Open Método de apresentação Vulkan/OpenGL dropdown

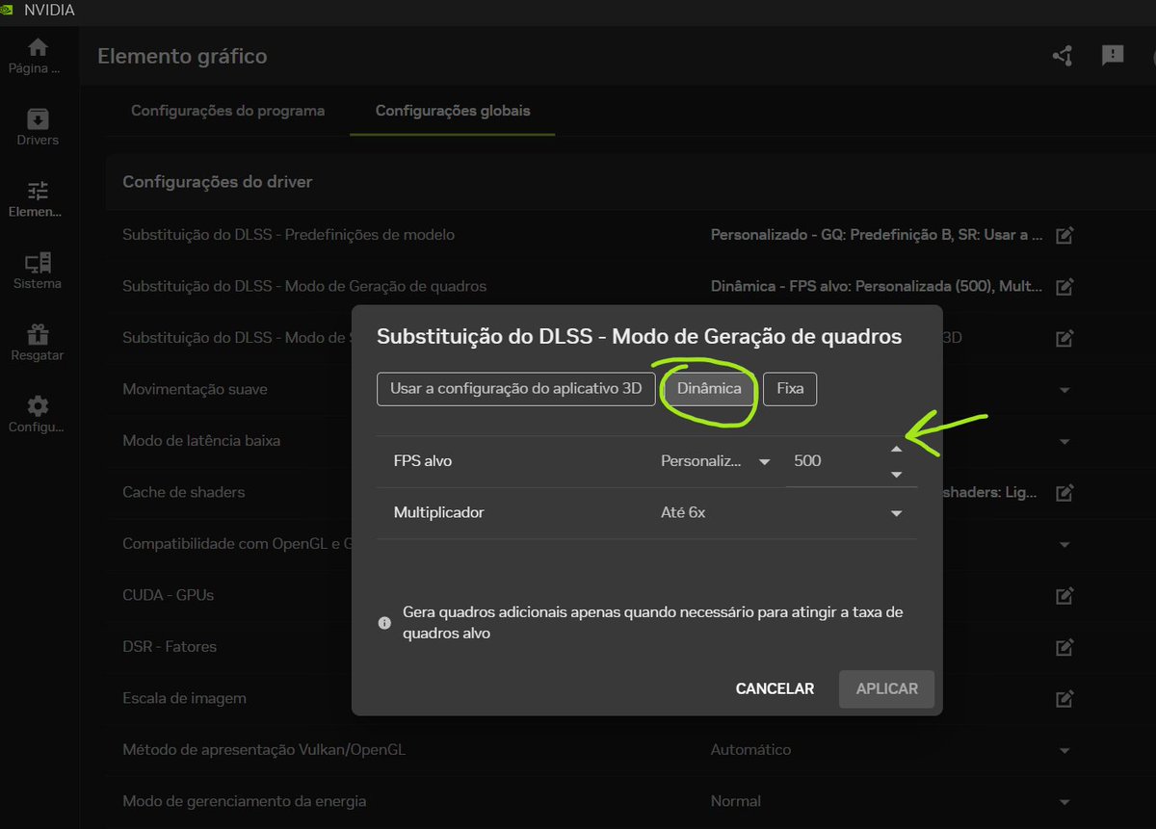(1064, 750)
